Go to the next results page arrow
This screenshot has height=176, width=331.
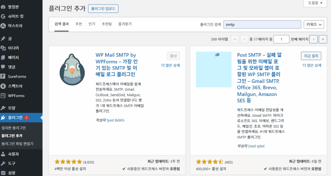(314, 39)
